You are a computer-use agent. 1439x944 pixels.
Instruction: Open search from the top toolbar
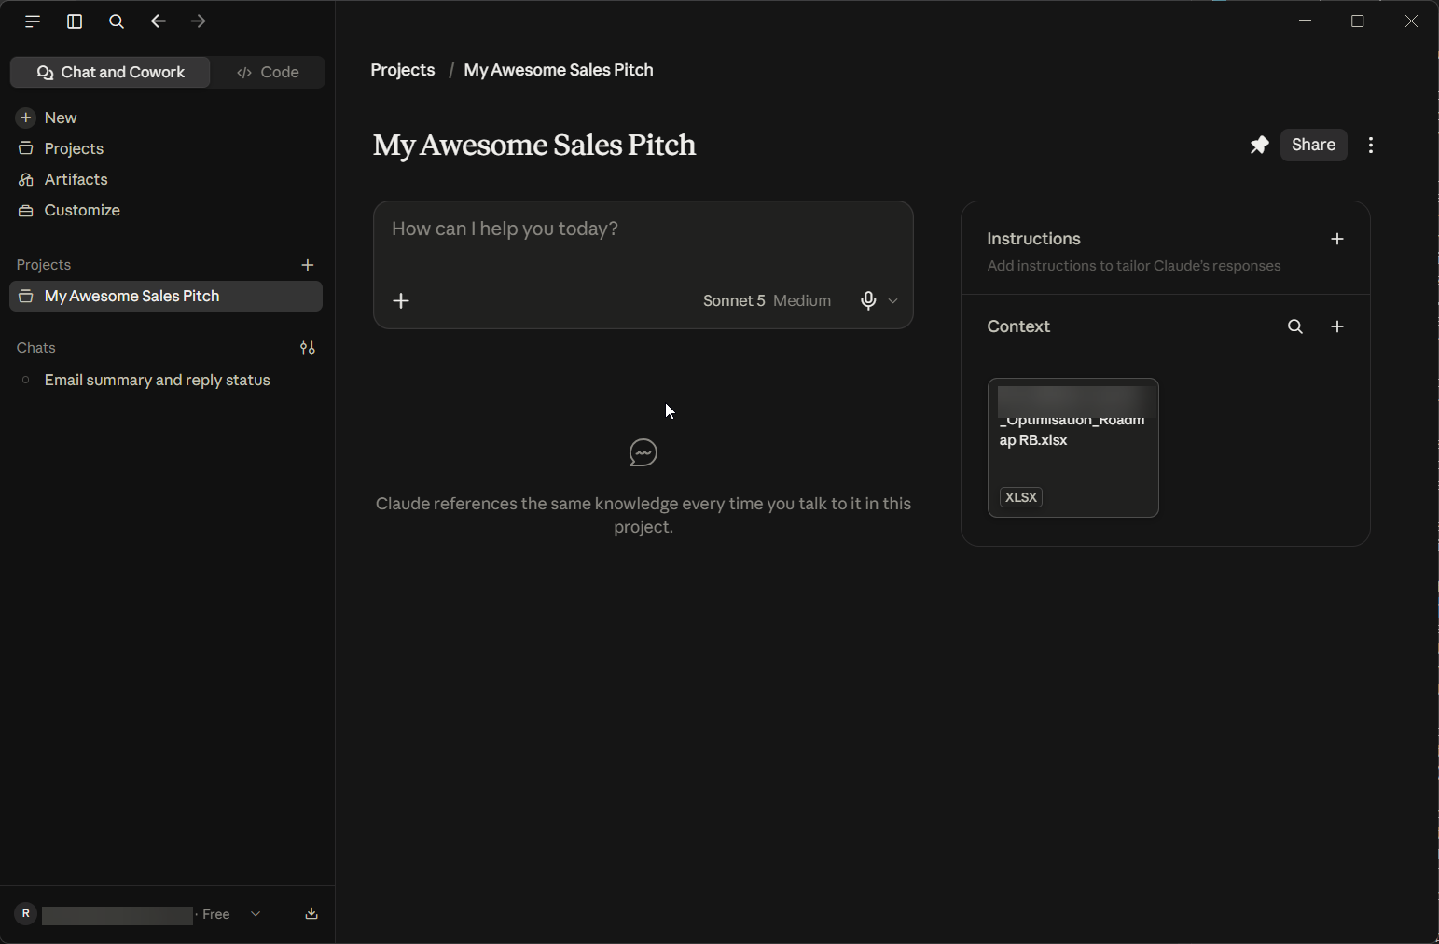(x=117, y=21)
